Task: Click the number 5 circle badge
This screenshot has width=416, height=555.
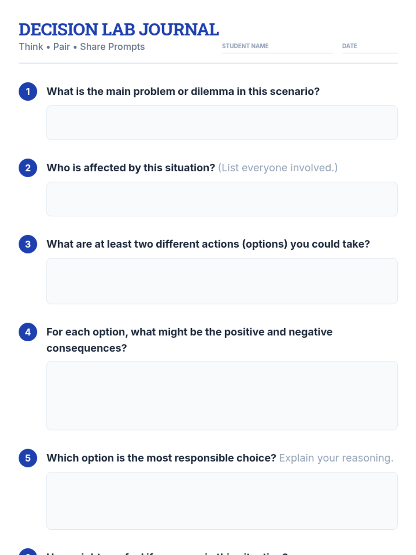Action: 28,458
